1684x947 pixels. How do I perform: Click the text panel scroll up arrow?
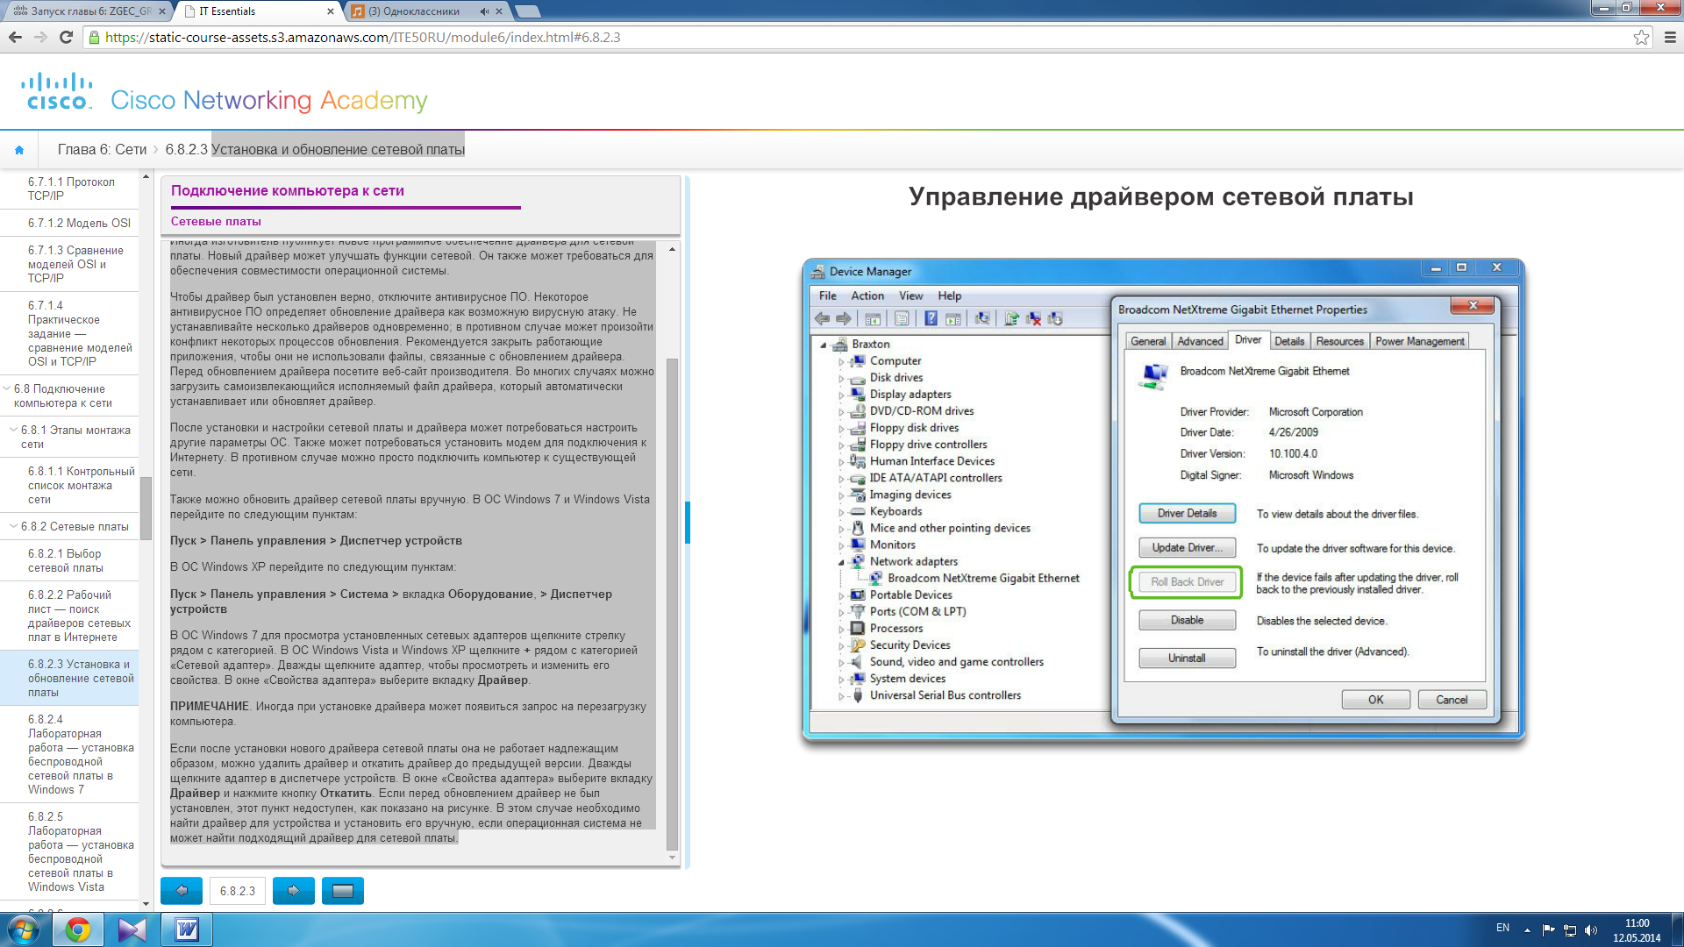(x=673, y=249)
